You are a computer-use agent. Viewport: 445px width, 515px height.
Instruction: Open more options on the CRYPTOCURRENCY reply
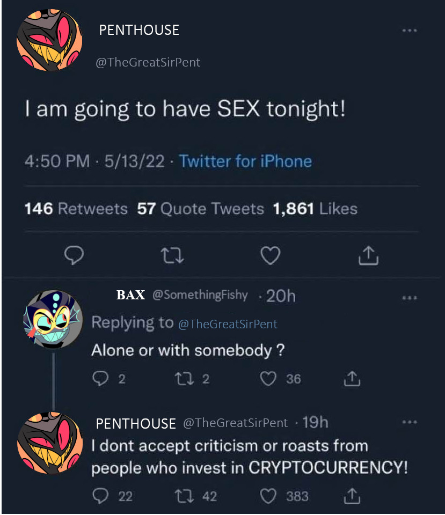[x=410, y=423]
